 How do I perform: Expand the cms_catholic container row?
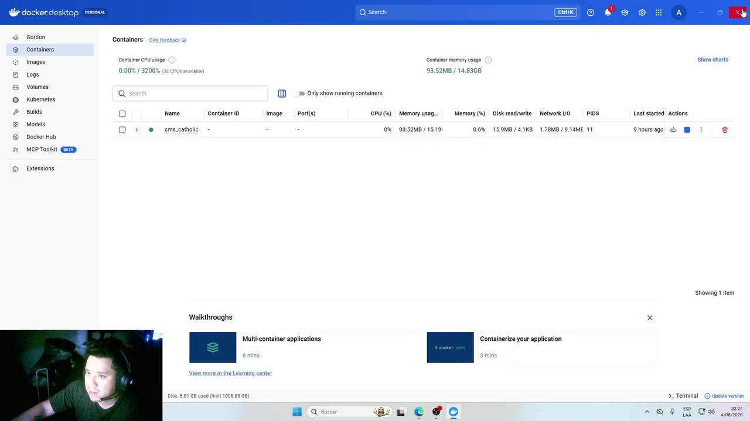click(x=137, y=130)
